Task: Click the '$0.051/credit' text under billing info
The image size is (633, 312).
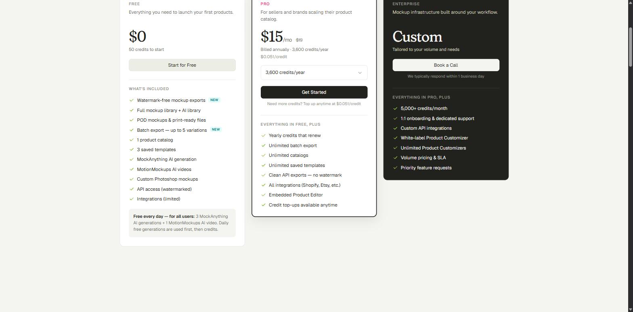Action: click(x=274, y=57)
